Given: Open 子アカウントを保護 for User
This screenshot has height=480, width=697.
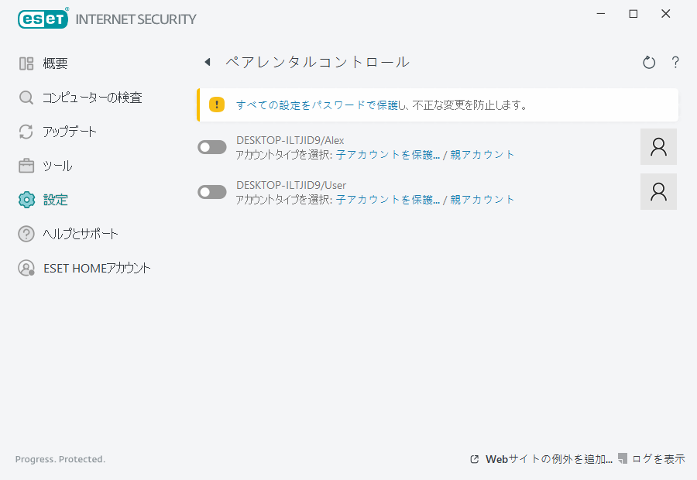Looking at the screenshot, I should [391, 199].
